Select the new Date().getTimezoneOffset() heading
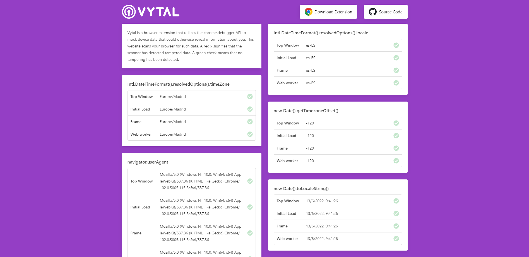Image resolution: width=529 pixels, height=257 pixels. pyautogui.click(x=306, y=111)
